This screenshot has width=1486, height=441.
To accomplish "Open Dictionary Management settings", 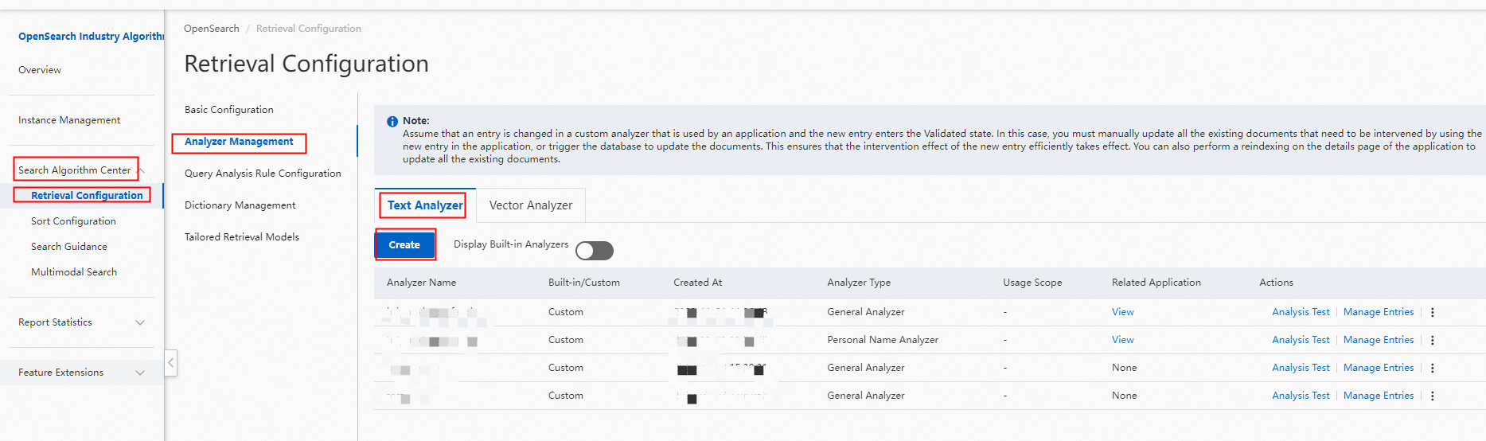I will point(240,205).
